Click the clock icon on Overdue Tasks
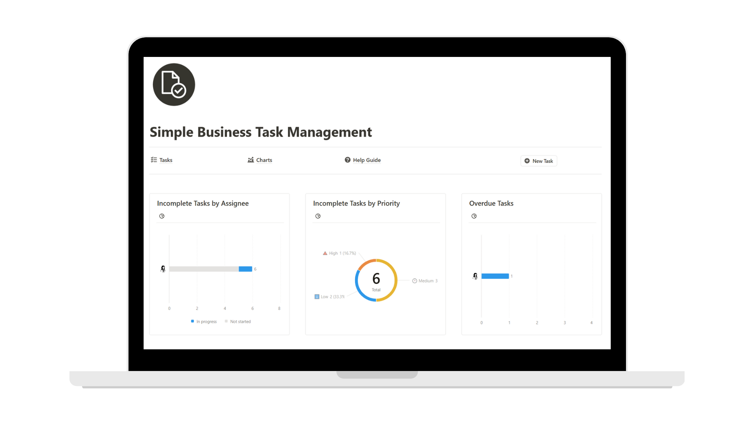754x424 pixels. point(474,216)
